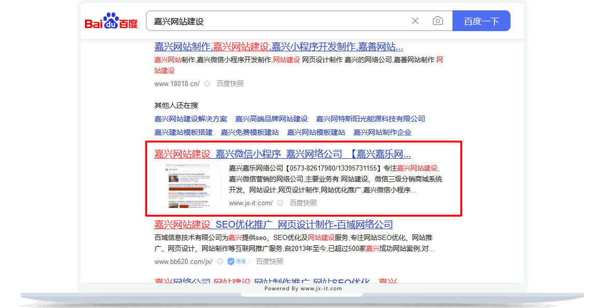Open the 嘉兴嘉乐网络公司 result title link

coord(282,154)
